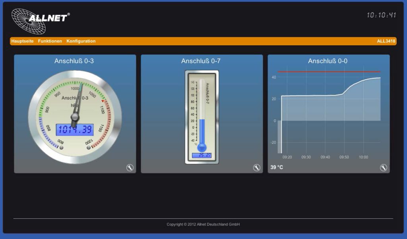The height and width of the screenshot is (239, 407).
Task: Click the red marker triangle on barometer scale
Action: click(x=103, y=101)
